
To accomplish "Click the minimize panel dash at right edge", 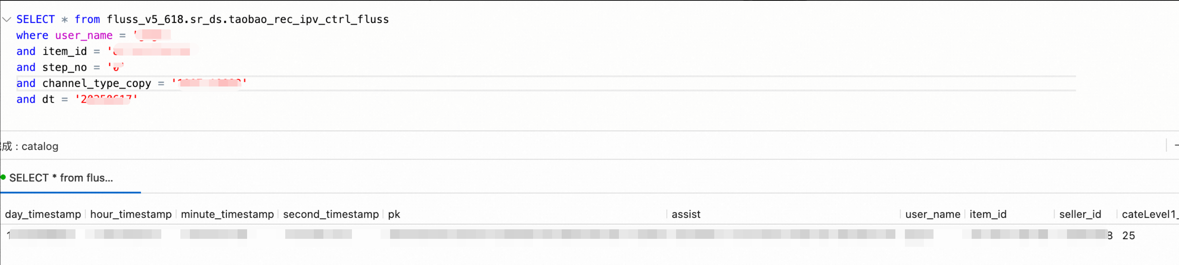I will [1176, 146].
